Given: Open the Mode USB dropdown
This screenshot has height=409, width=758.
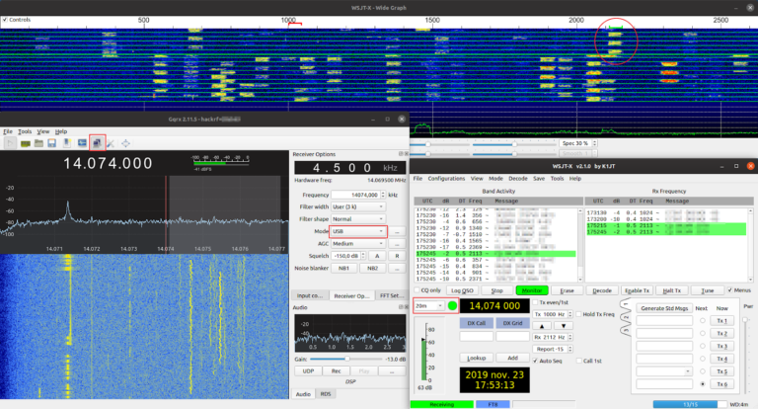Looking at the screenshot, I should pyautogui.click(x=358, y=231).
